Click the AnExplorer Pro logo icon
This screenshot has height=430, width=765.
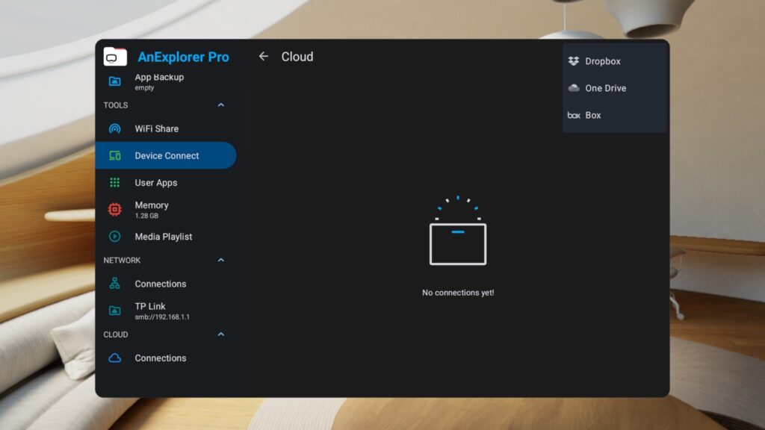click(x=114, y=56)
